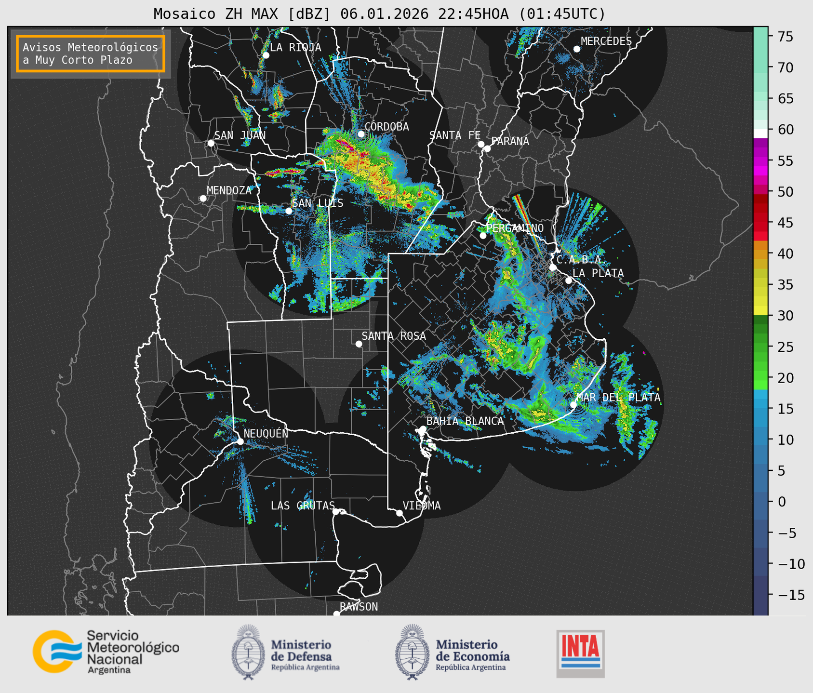Click the BAHÍA BLANCA label
Image resolution: width=813 pixels, height=693 pixels.
click(465, 421)
